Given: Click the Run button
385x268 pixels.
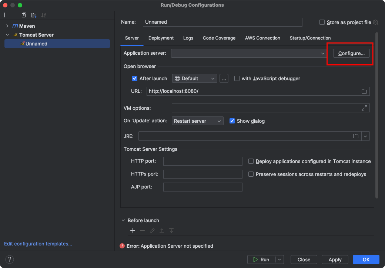Looking at the screenshot, I should [261, 259].
